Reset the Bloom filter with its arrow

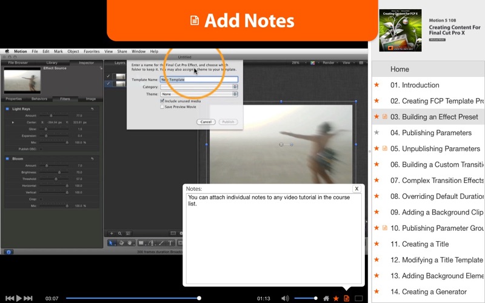pos(92,159)
